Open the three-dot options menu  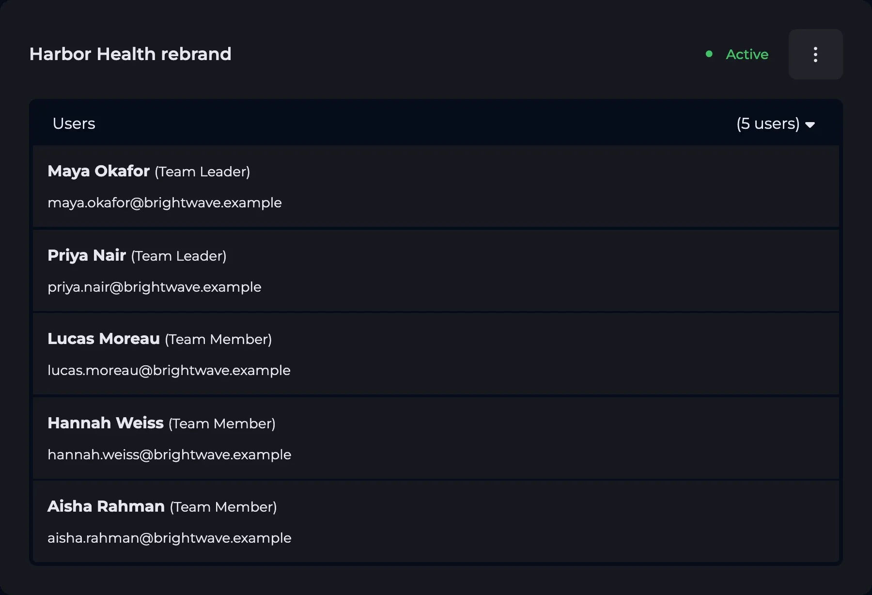coord(815,54)
